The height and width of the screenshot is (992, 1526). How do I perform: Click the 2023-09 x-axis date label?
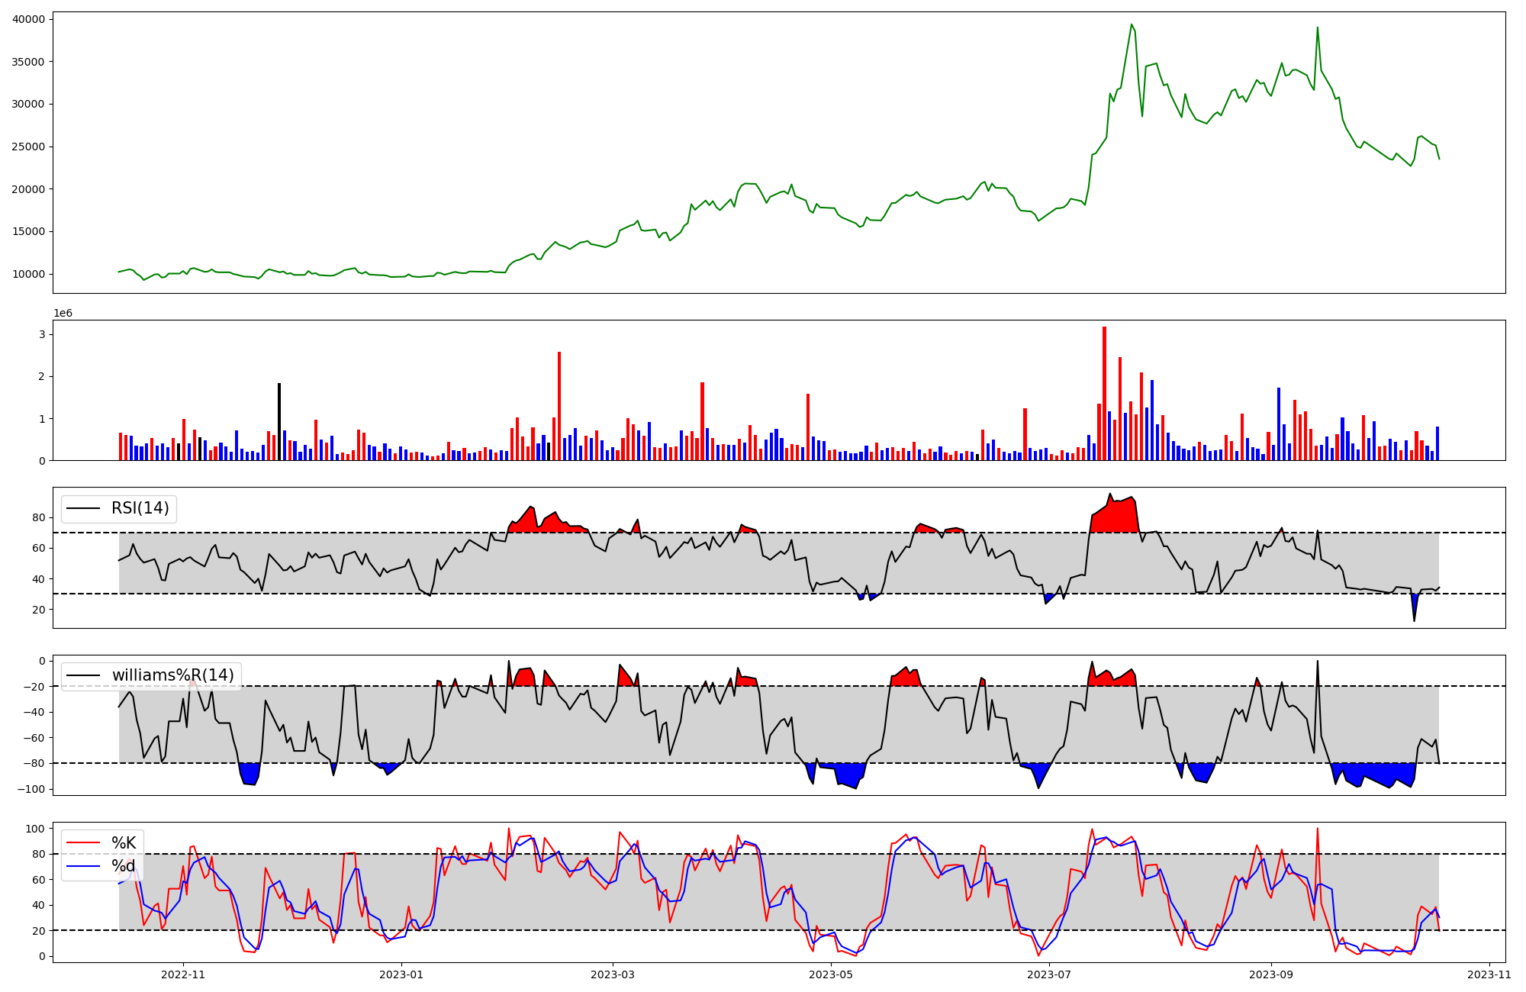(x=1271, y=974)
